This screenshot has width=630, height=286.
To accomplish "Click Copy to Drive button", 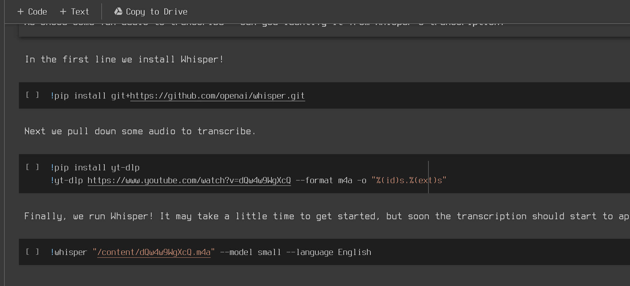I will (x=151, y=11).
